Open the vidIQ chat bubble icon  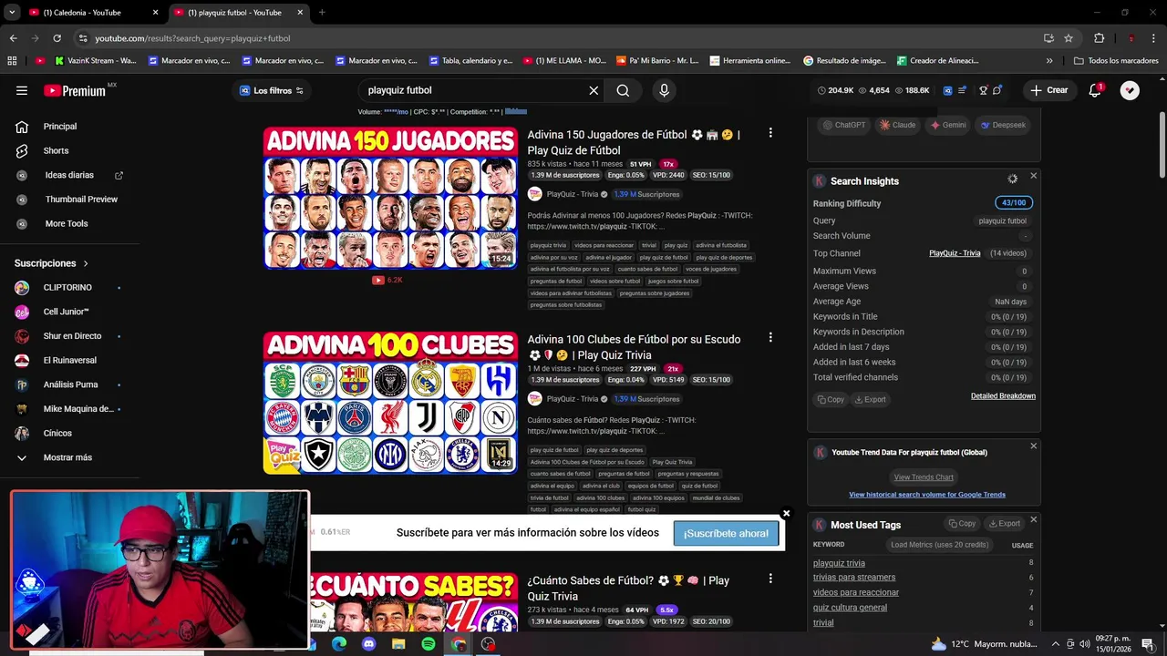tap(997, 90)
